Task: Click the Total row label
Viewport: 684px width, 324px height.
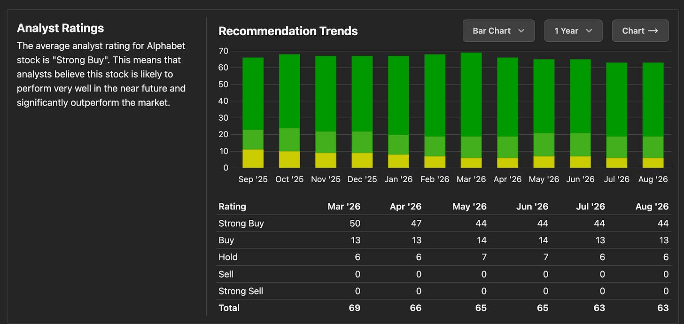Action: [229, 308]
